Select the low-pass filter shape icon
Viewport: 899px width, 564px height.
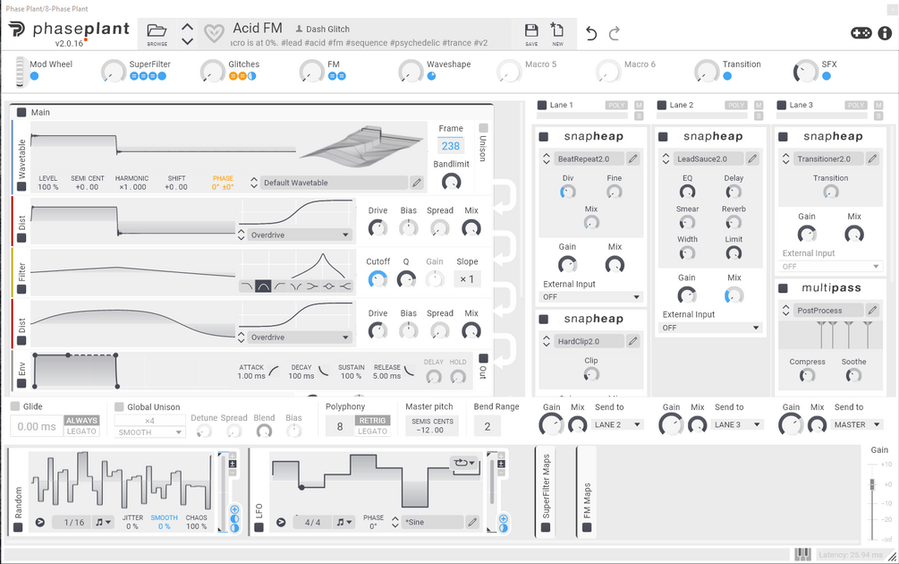coord(247,286)
